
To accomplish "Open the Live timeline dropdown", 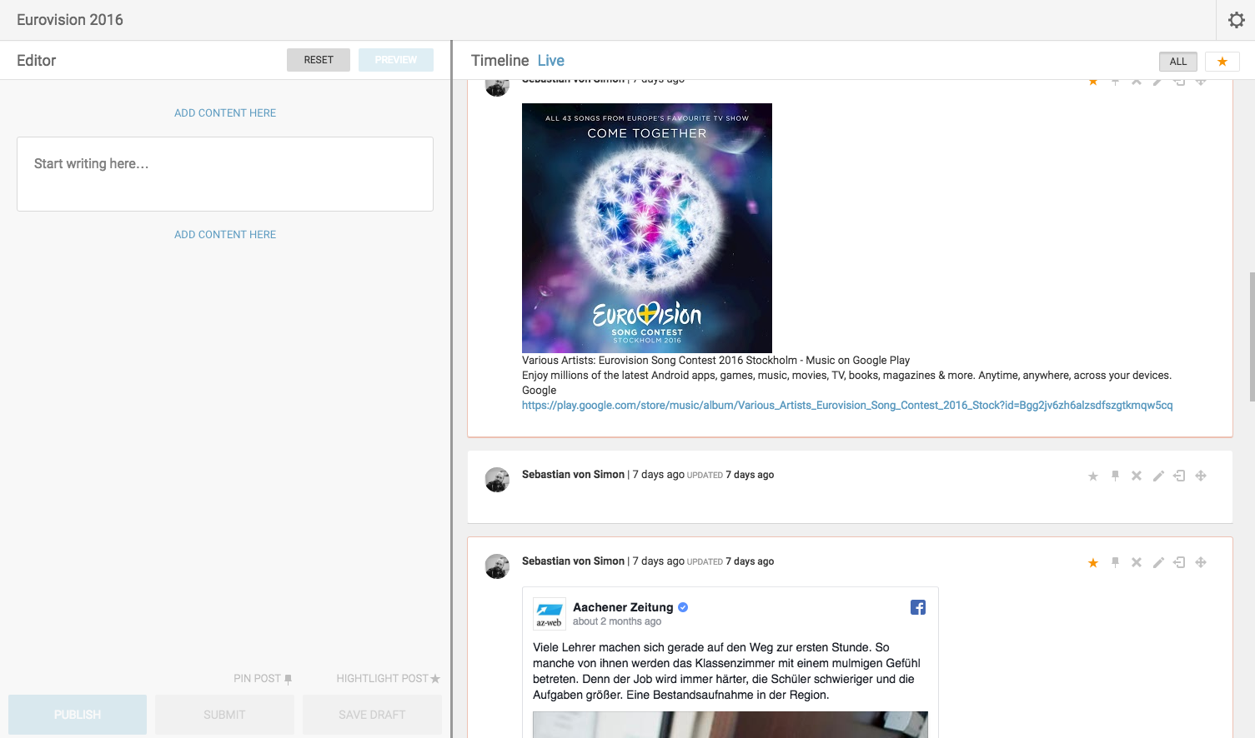I will coord(551,61).
